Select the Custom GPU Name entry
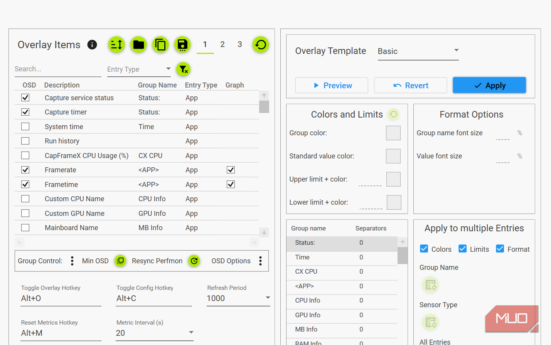The image size is (551, 345). pyautogui.click(x=74, y=214)
